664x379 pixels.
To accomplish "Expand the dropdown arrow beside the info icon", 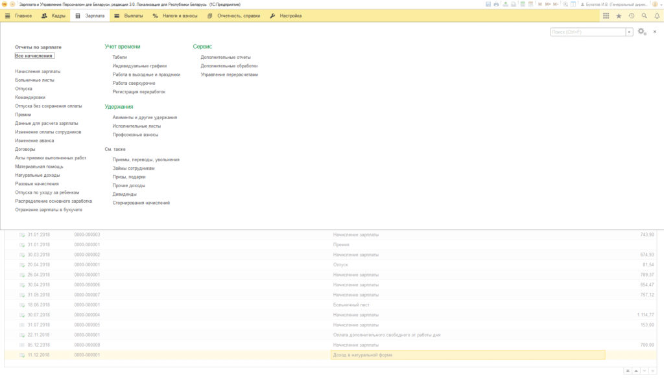I will [661, 5].
